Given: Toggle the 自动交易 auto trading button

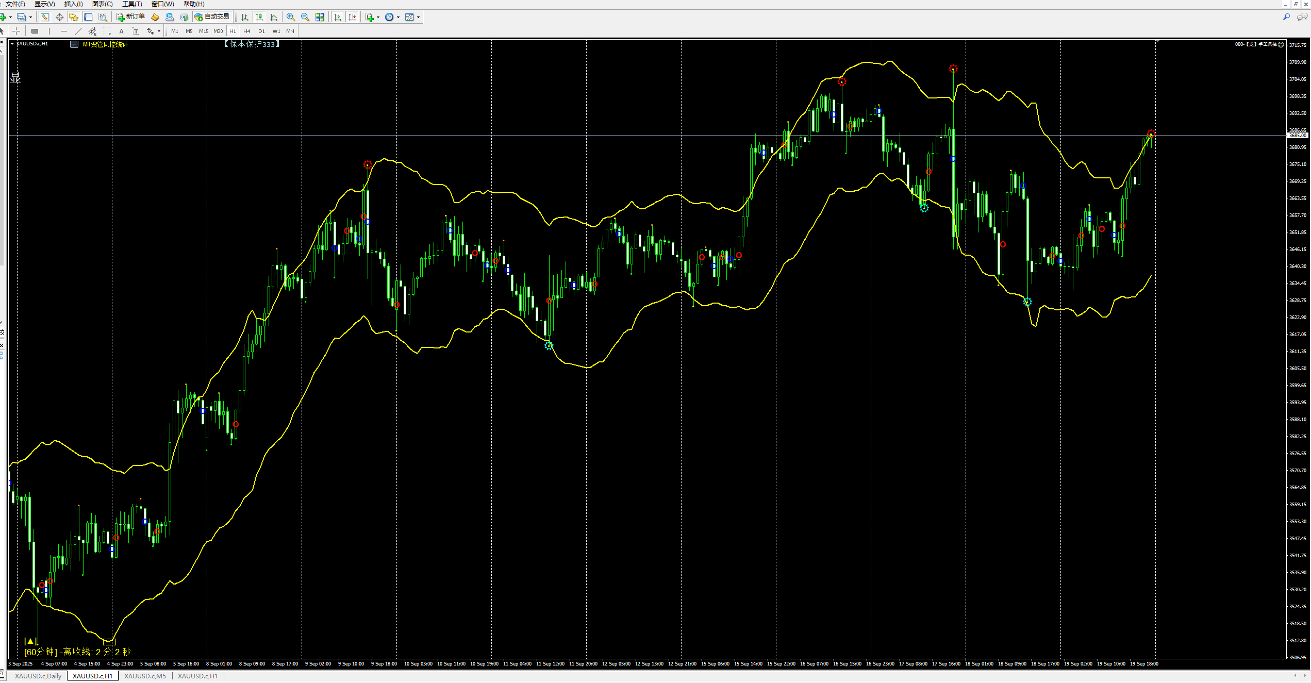Looking at the screenshot, I should point(212,17).
